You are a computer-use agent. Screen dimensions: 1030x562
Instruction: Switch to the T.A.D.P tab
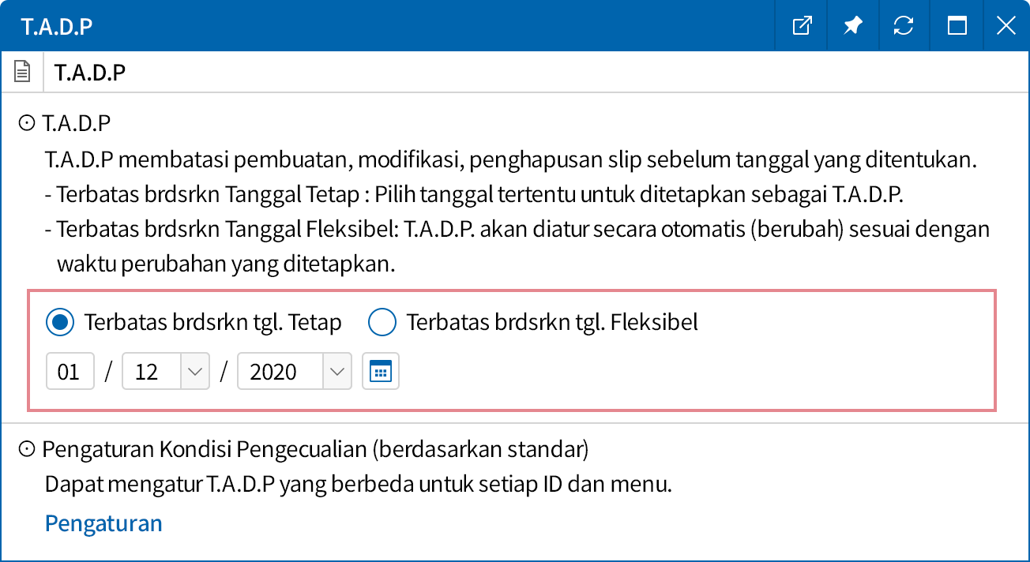(90, 73)
